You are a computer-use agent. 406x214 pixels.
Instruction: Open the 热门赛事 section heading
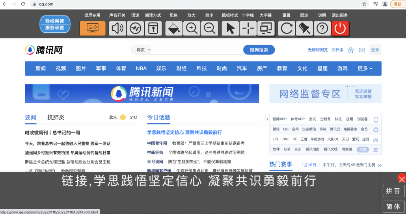click(x=281, y=164)
